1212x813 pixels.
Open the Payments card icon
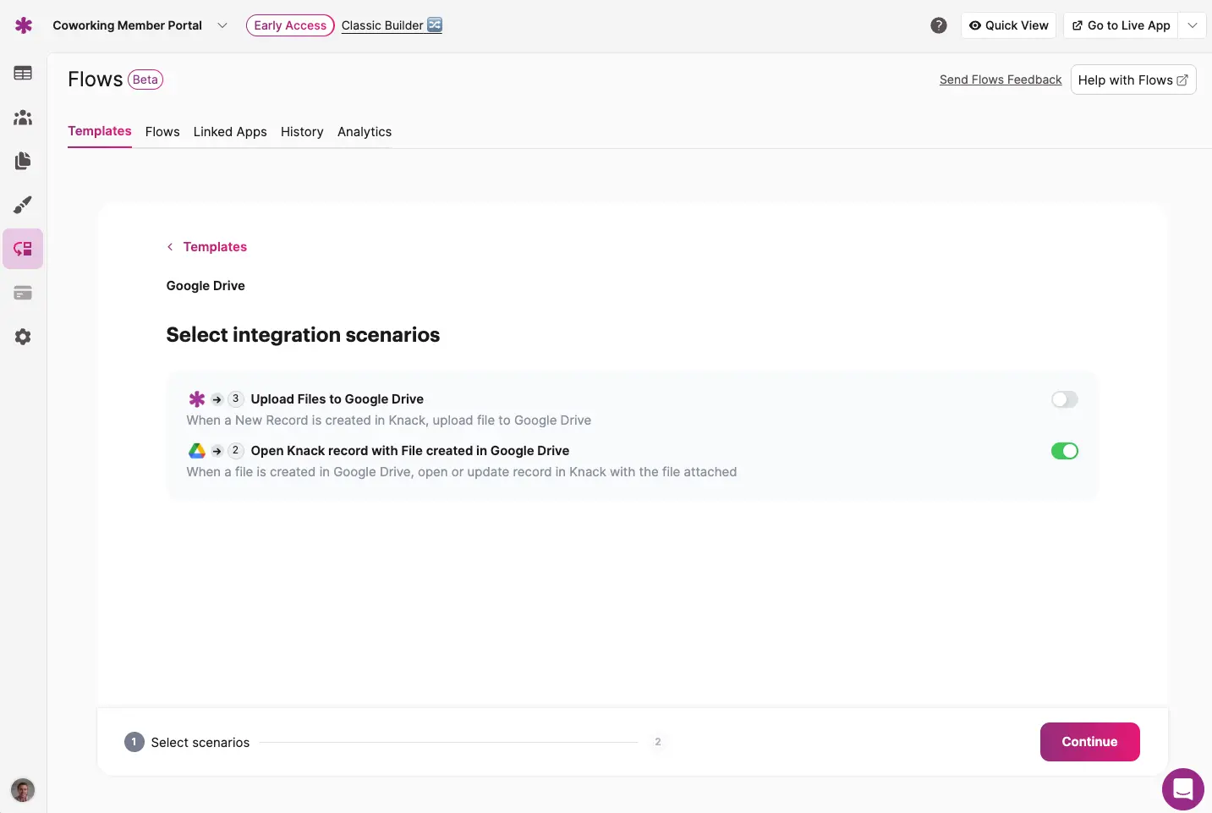23,293
